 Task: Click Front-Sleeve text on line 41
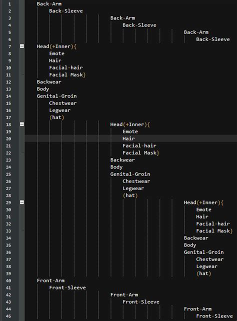click(x=67, y=287)
